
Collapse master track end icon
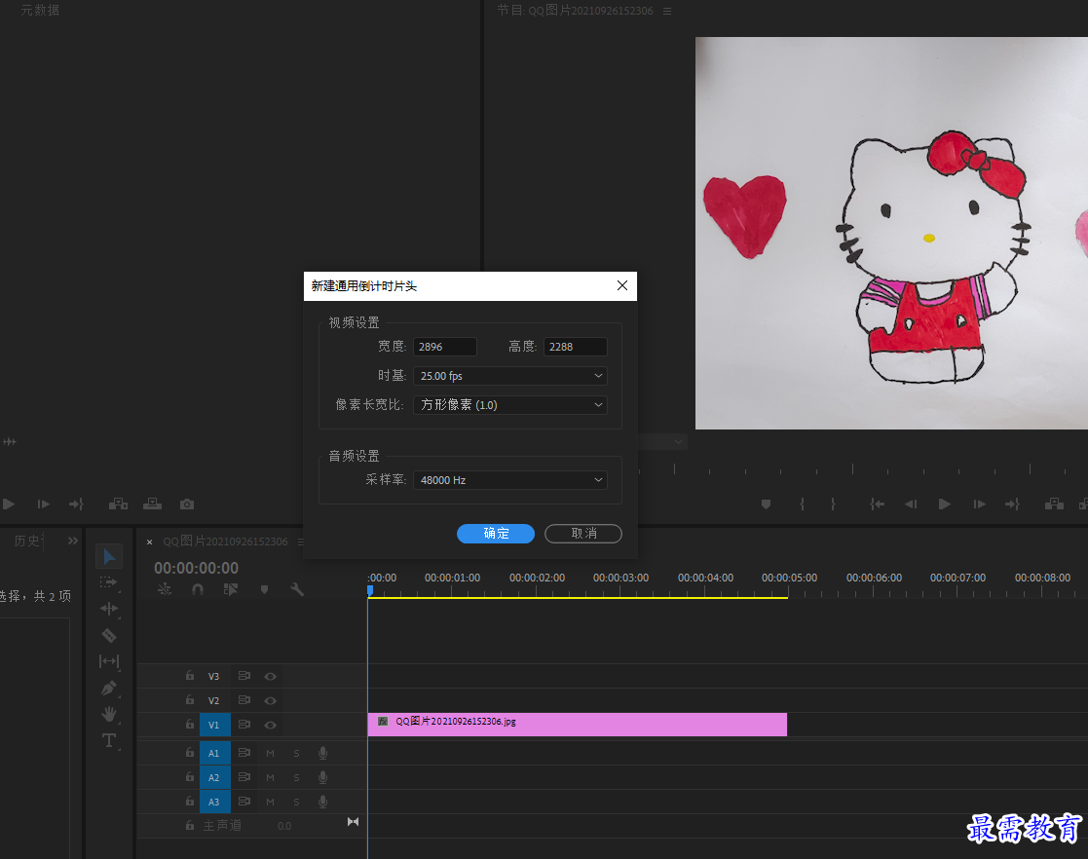pos(354,822)
